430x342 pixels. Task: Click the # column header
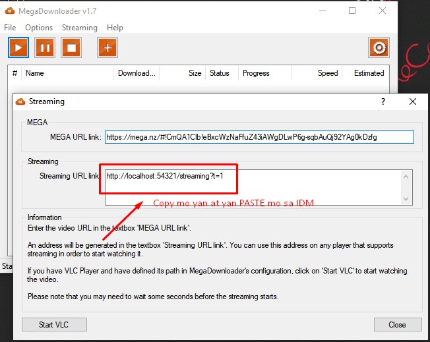pyautogui.click(x=15, y=73)
